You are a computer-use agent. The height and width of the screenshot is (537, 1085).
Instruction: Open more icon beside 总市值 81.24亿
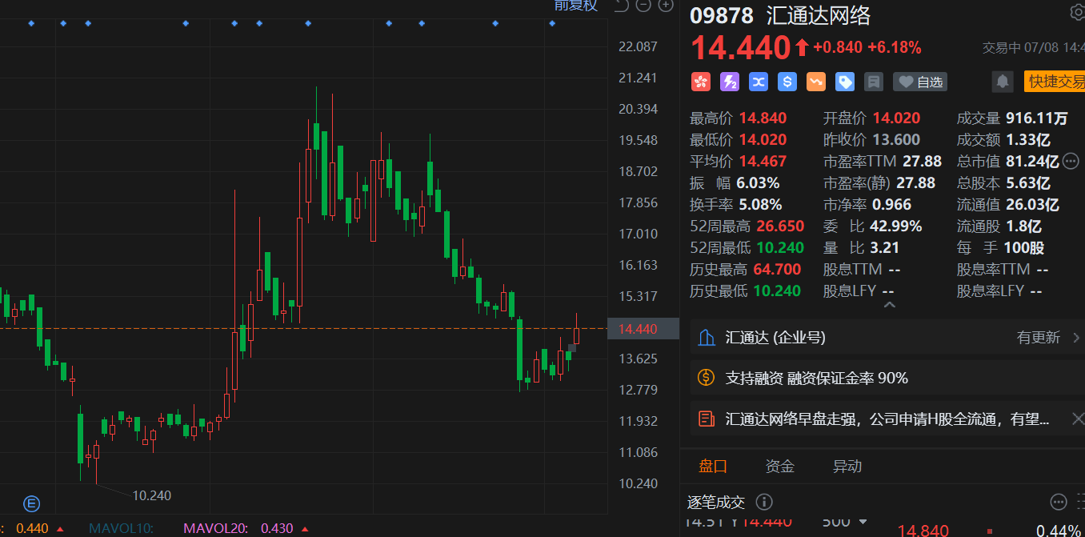[1071, 161]
